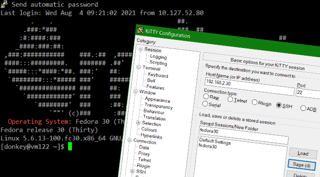
Task: Open the Keyboard category
Action: click(x=158, y=75)
